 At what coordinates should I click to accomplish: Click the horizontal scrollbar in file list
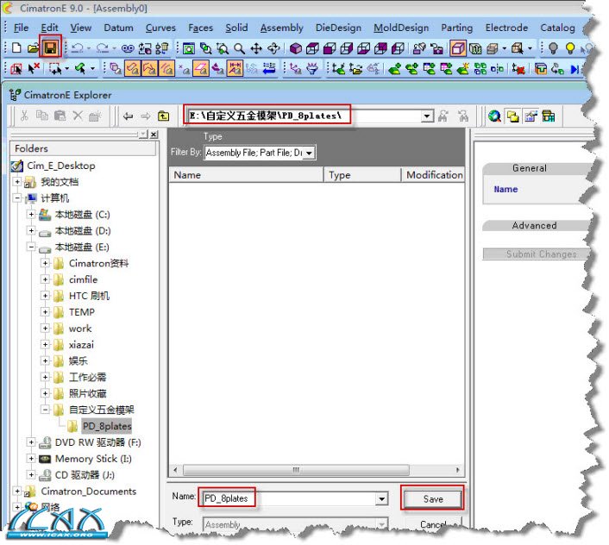(x=296, y=470)
